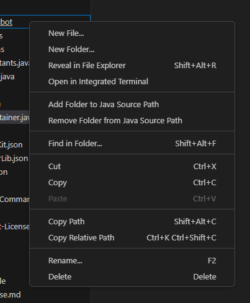Choose Rename... from the menu
The width and height of the screenshot is (250, 303).
pyautogui.click(x=132, y=261)
